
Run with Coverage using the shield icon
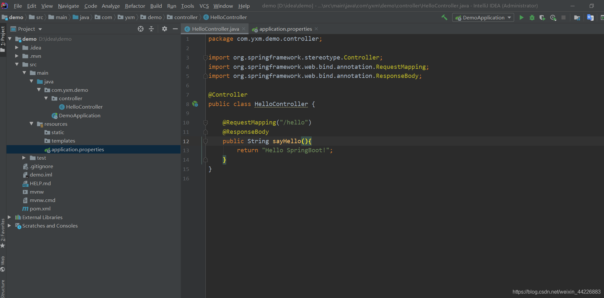point(542,17)
